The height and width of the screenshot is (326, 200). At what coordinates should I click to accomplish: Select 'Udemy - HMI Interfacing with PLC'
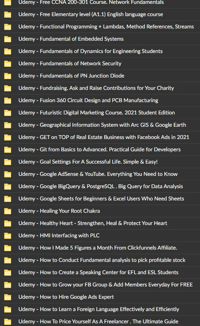coord(59,235)
